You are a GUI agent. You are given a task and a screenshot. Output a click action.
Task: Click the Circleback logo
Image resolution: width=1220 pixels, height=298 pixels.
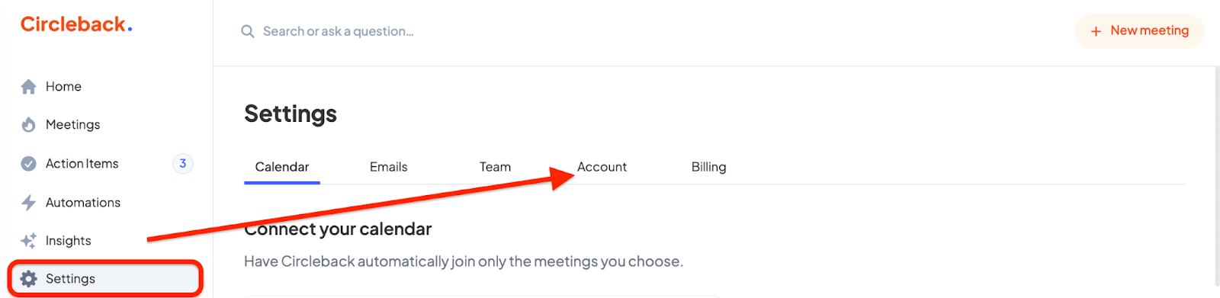tap(76, 24)
